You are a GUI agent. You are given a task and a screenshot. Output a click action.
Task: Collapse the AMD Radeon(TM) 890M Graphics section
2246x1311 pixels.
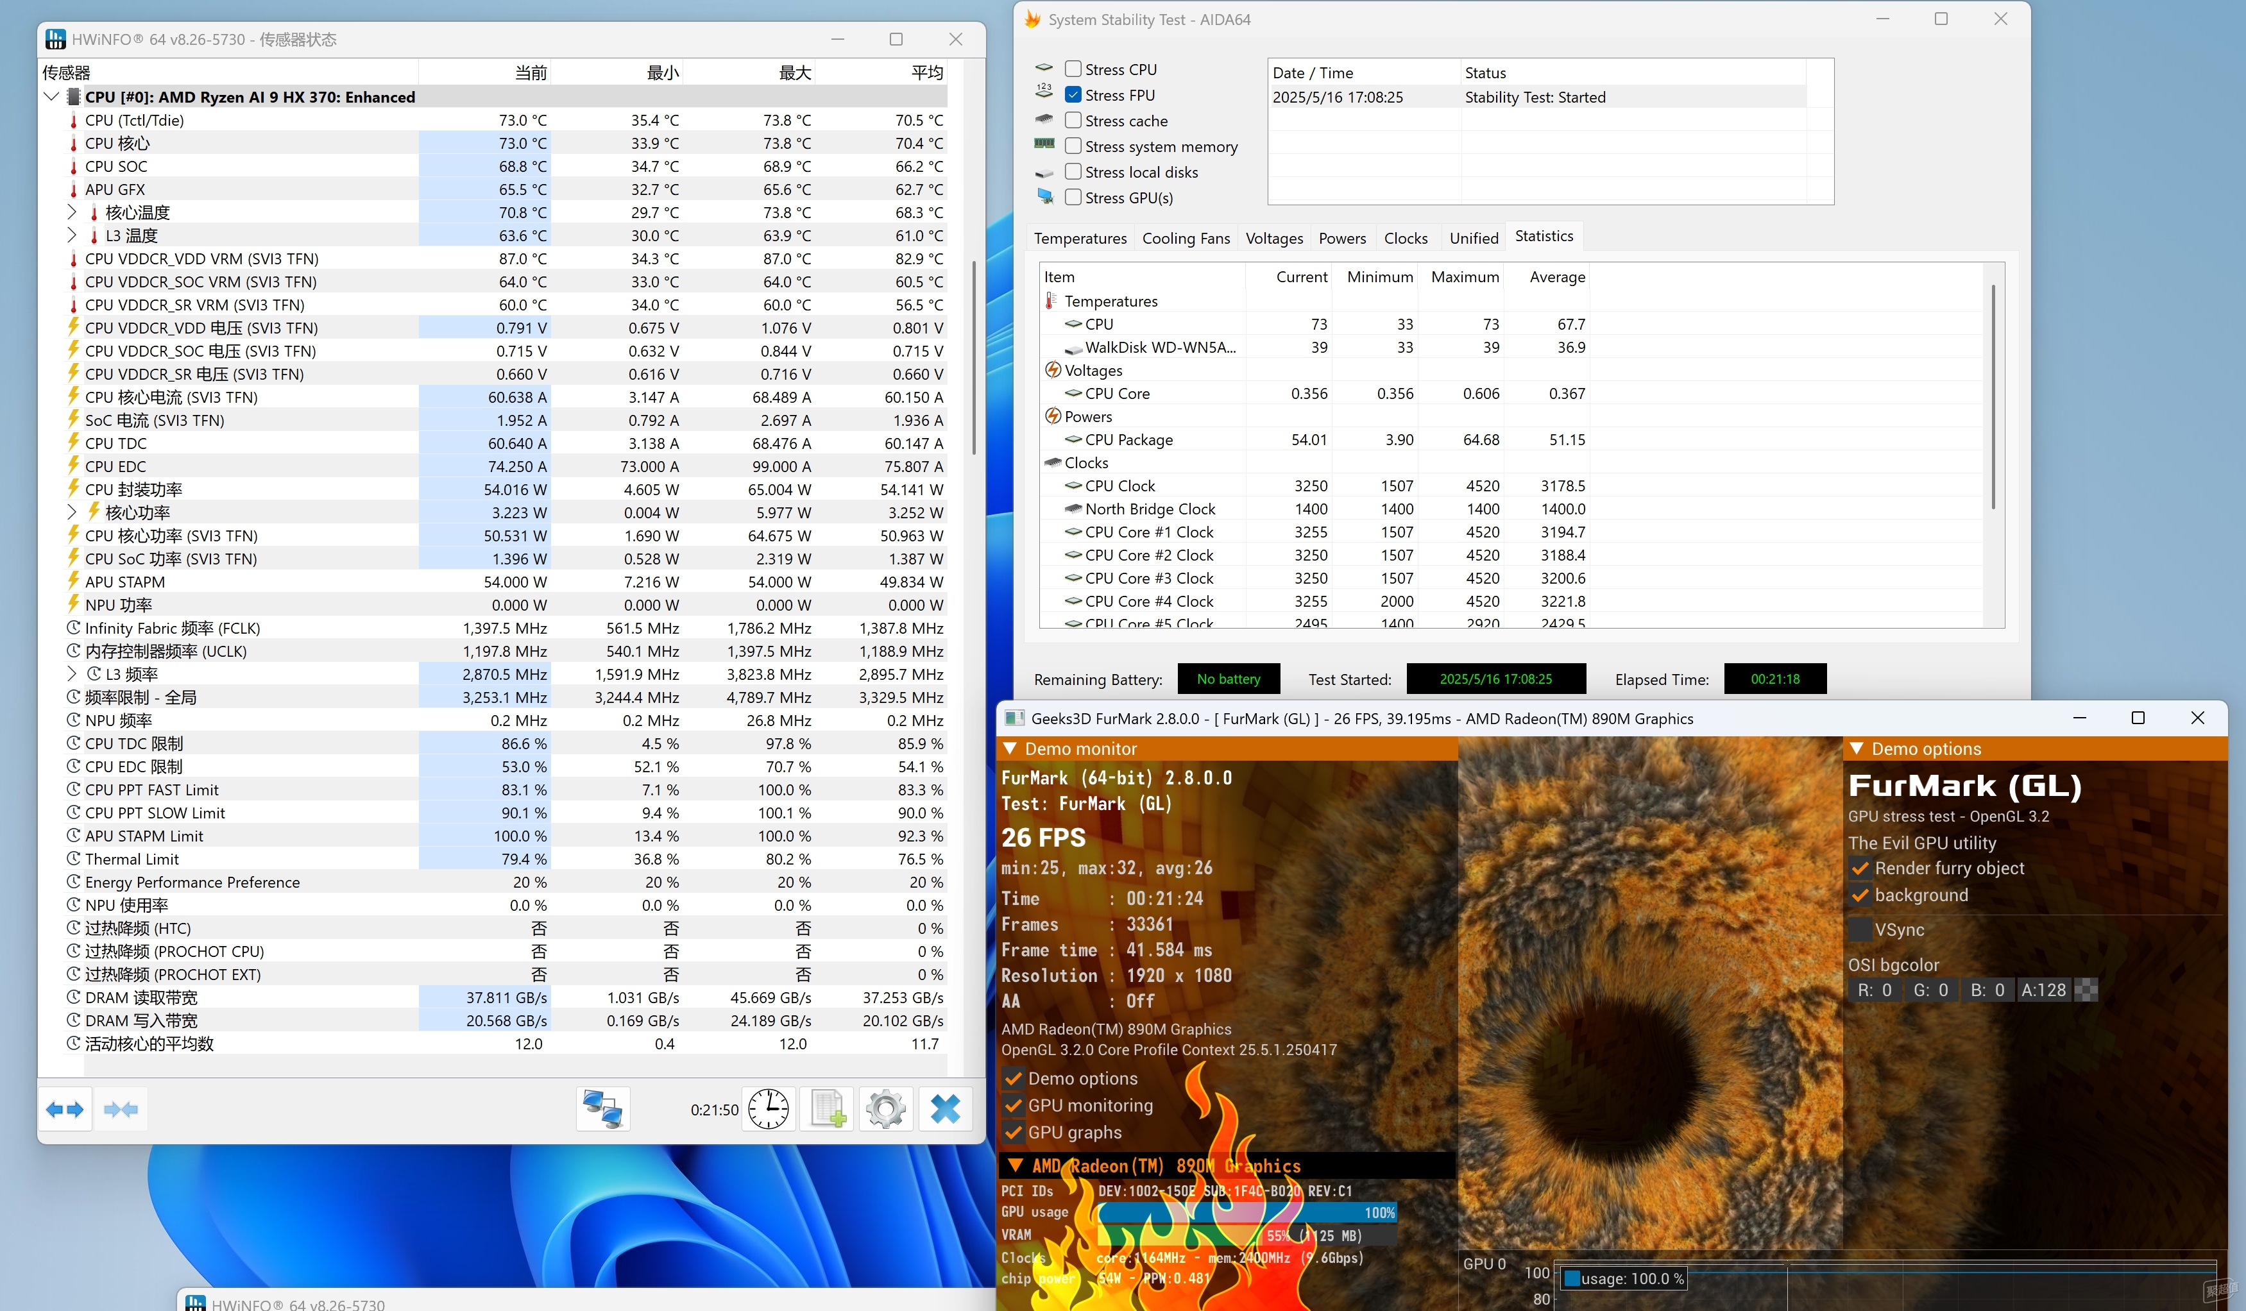pos(1014,1166)
